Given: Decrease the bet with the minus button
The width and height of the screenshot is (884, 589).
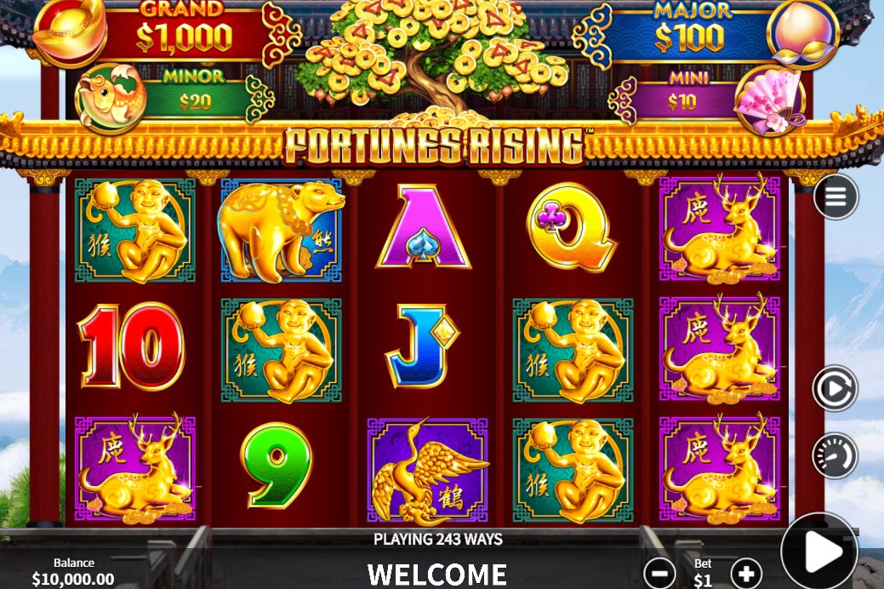Looking at the screenshot, I should click(659, 574).
